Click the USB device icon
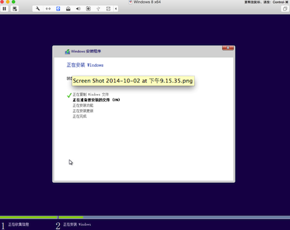Image resolution: width=290 pixels, height=230 pixels. 98,9
